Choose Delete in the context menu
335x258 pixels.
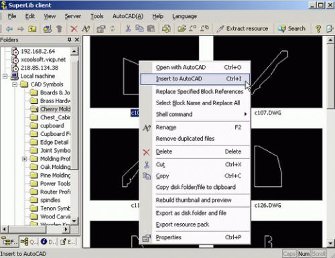coord(195,151)
